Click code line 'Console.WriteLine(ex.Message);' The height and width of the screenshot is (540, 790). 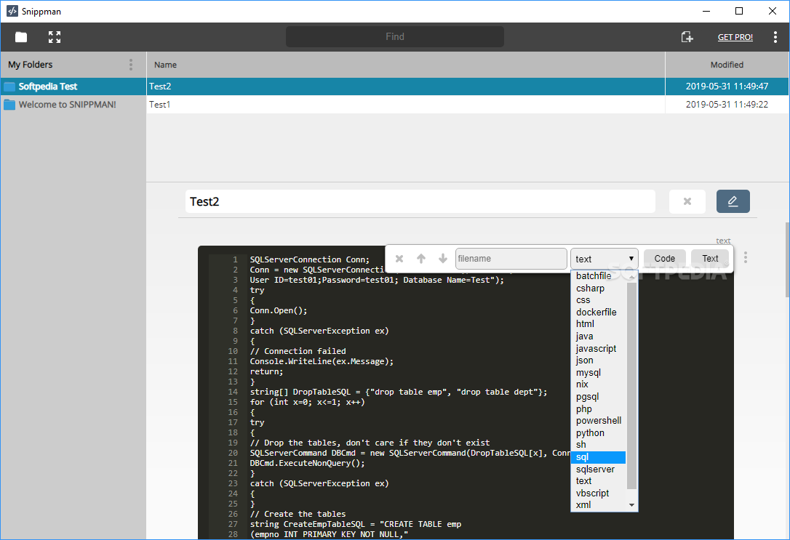(322, 361)
